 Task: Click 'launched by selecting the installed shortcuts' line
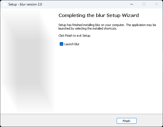[x=88, y=28]
